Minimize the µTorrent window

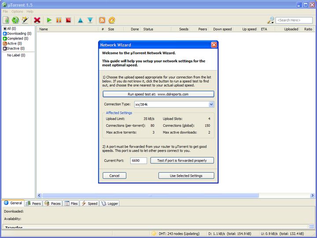pyautogui.click(x=299, y=5)
